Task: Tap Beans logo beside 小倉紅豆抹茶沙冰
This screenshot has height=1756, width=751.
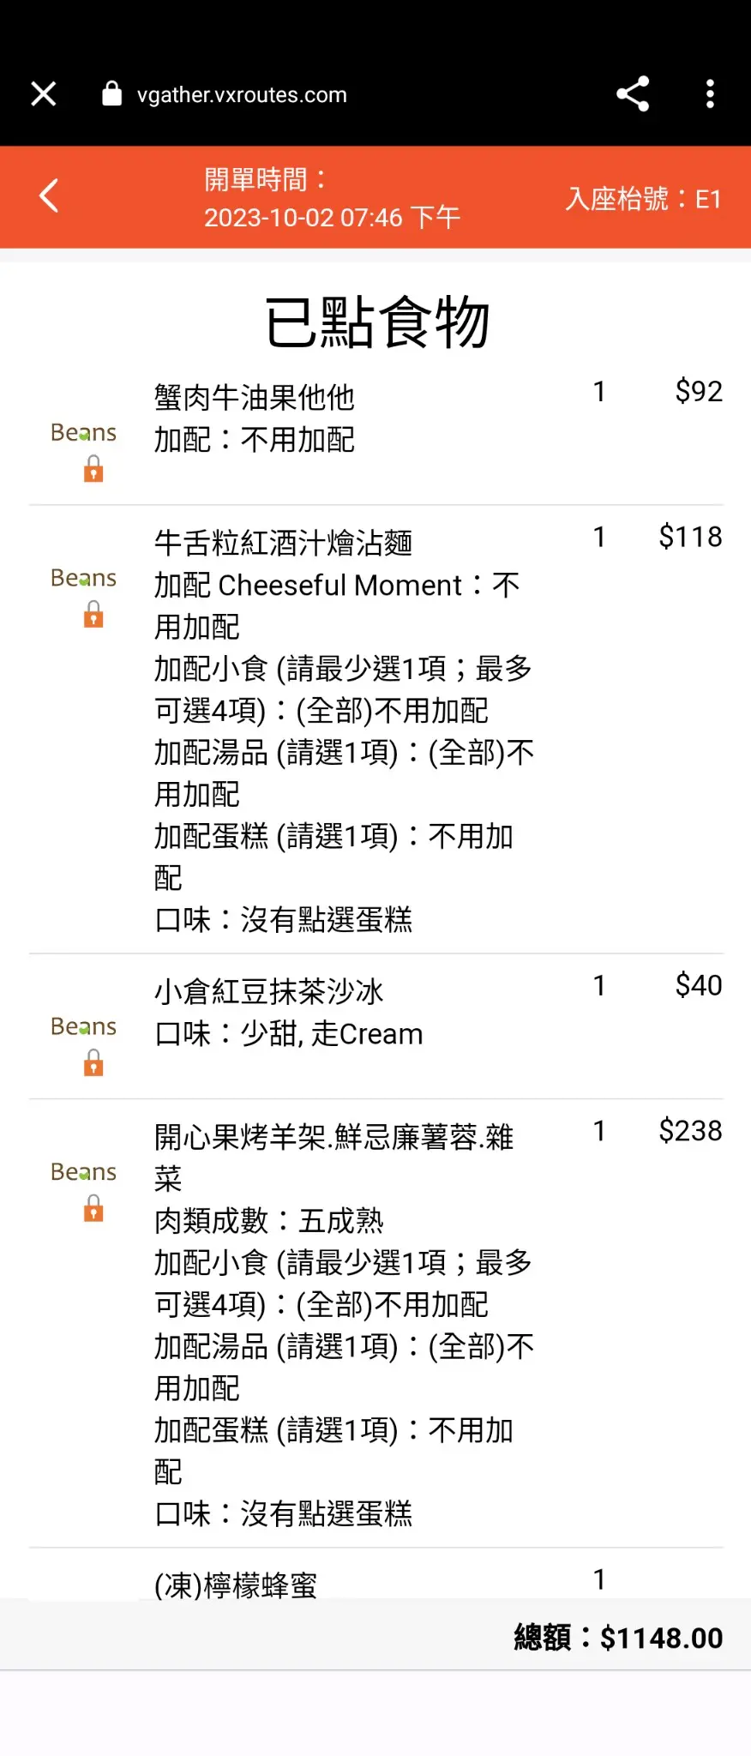Action: click(x=83, y=1026)
